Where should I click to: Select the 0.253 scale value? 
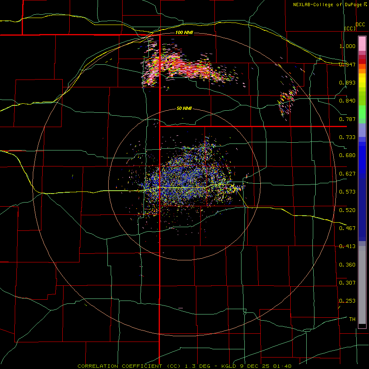point(347,301)
